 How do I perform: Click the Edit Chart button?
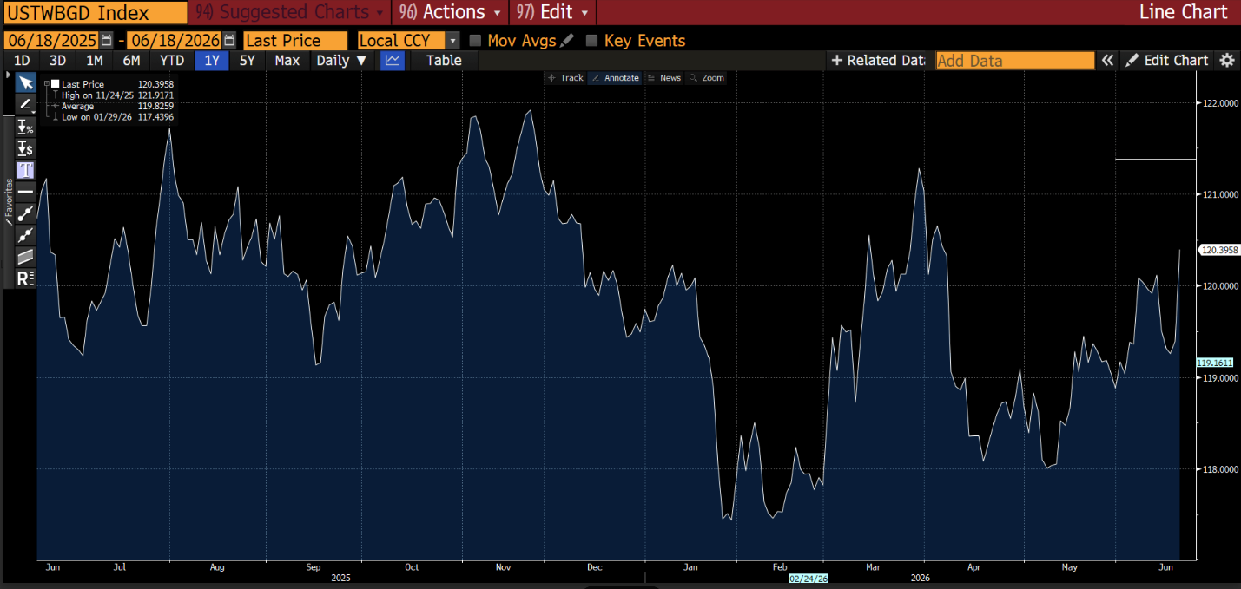1167,61
